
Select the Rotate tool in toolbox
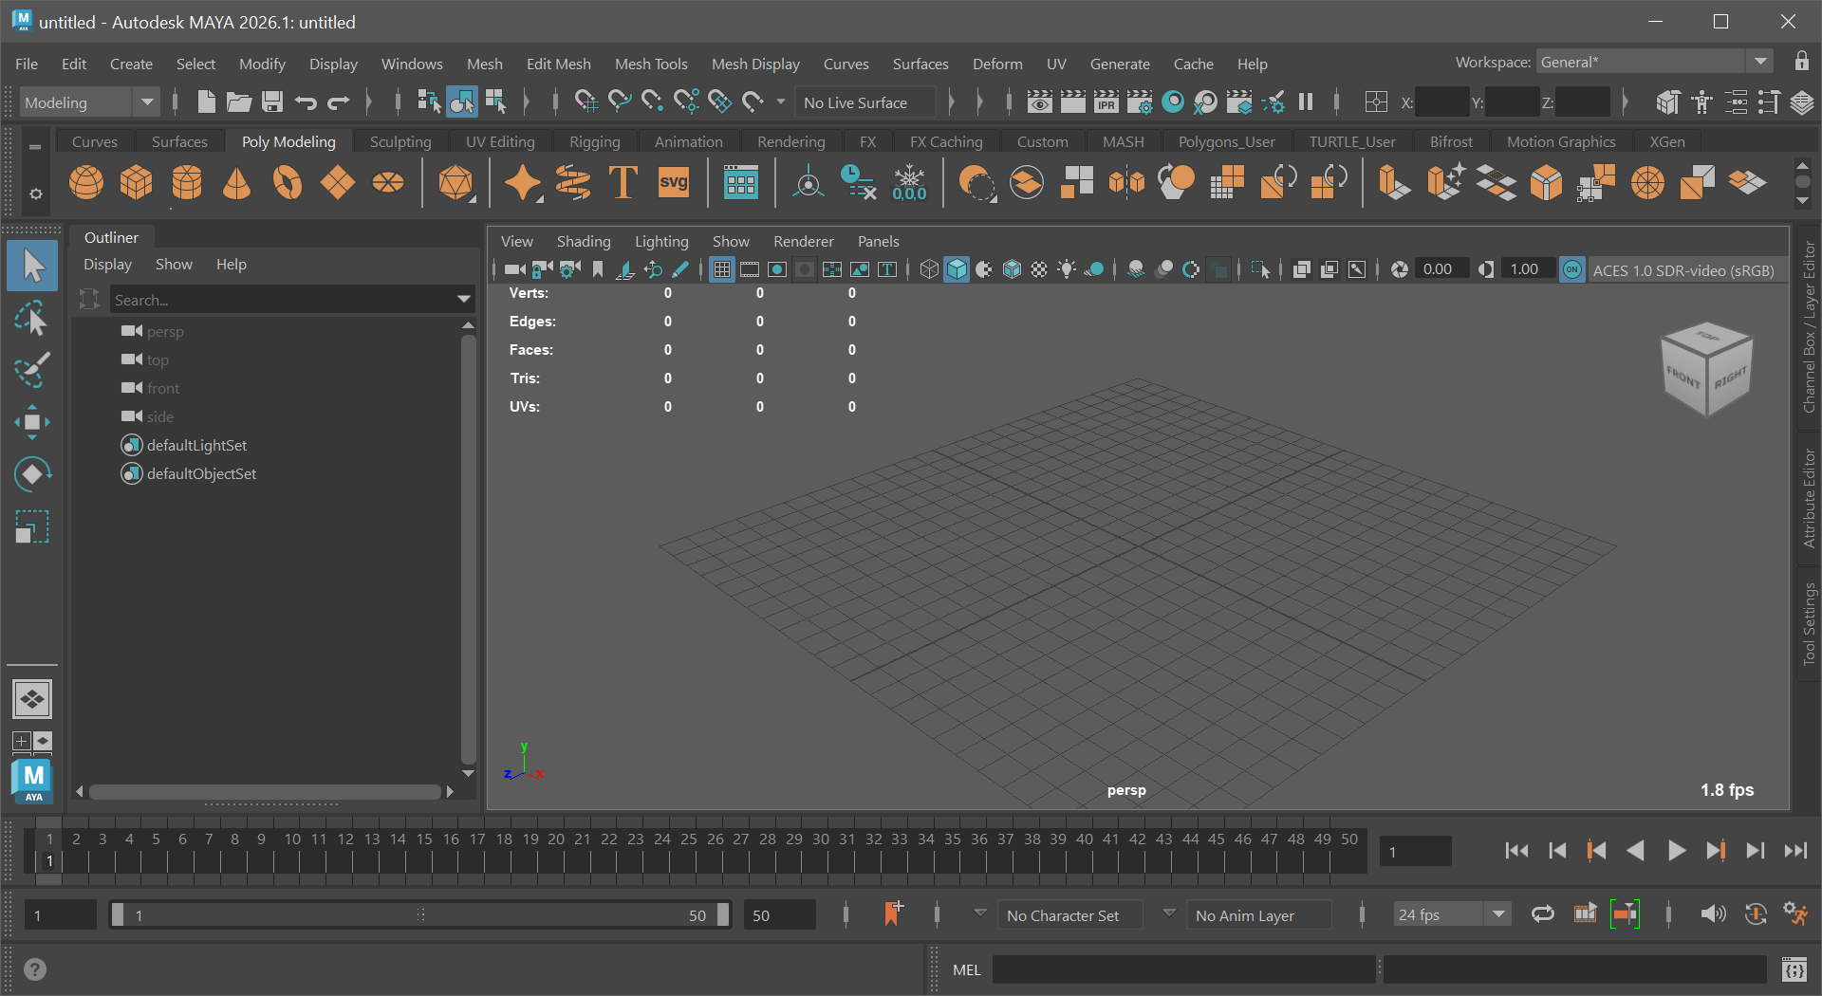32,474
